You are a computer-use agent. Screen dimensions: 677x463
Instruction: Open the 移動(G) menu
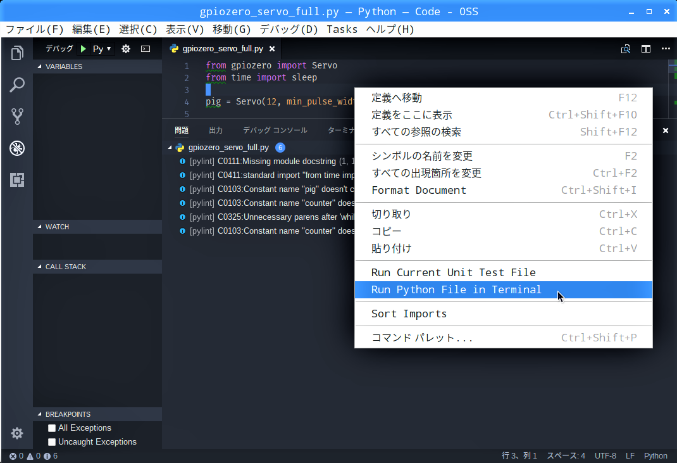click(x=232, y=29)
